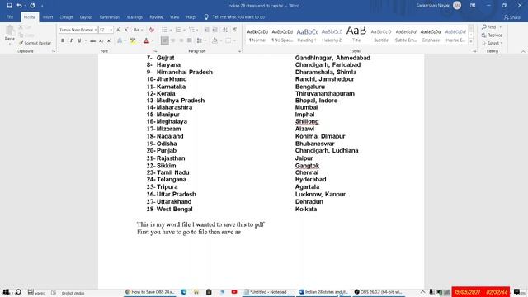
Task: Collapse the ribbon
Action: [523, 51]
